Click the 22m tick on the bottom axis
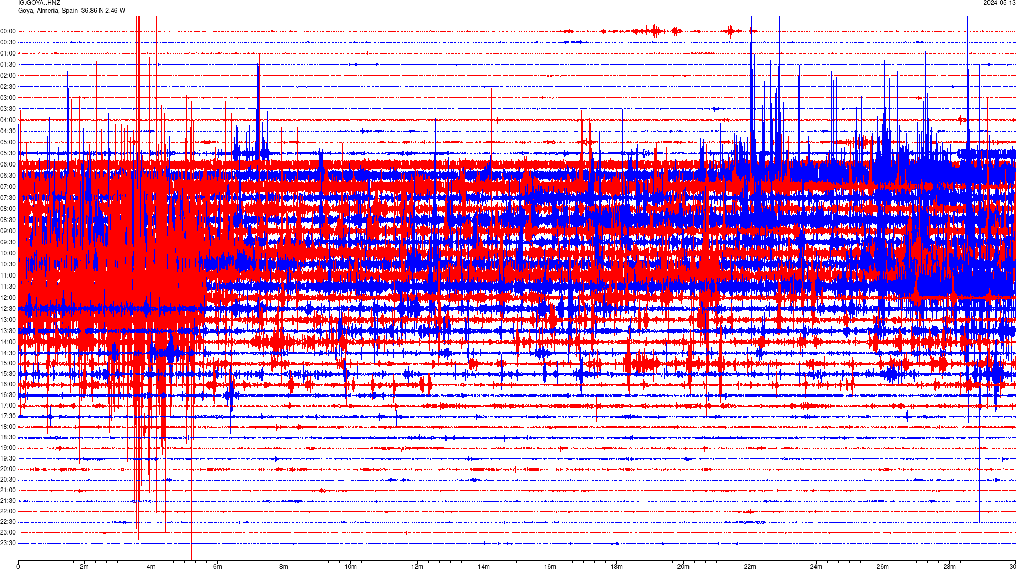1016x571 pixels. point(750,567)
